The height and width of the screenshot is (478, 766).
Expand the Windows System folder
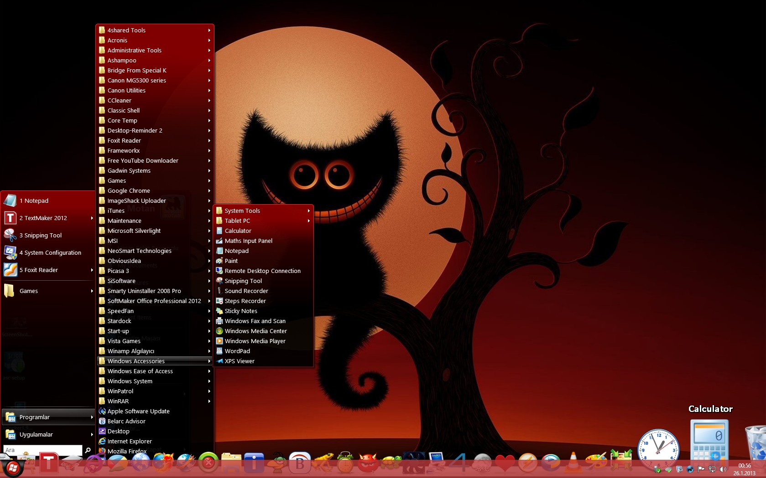click(155, 381)
